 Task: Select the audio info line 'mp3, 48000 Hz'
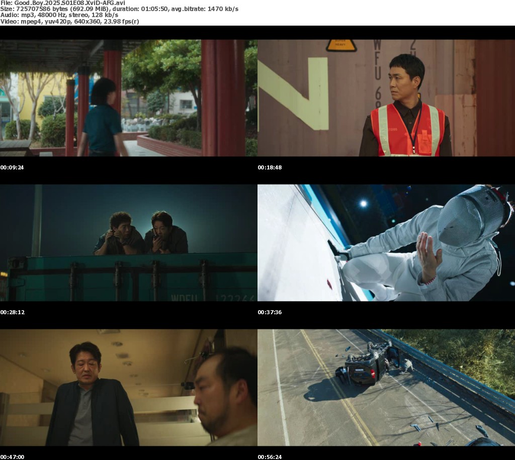59,15
